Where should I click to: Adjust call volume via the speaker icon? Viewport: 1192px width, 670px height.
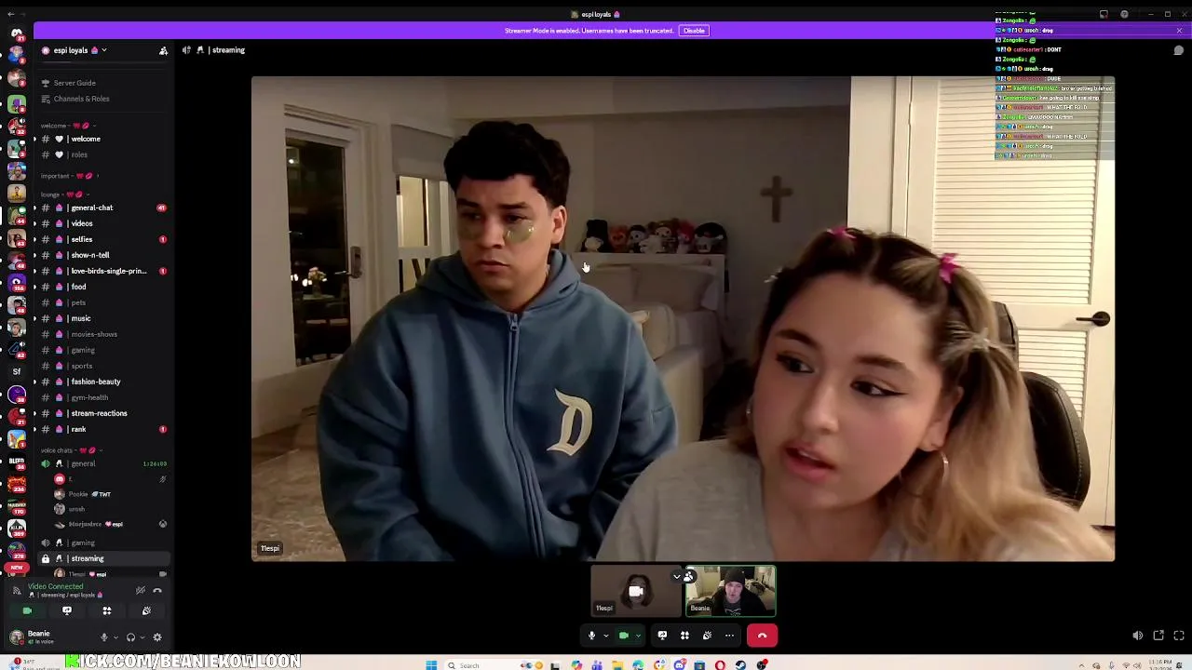1137,636
